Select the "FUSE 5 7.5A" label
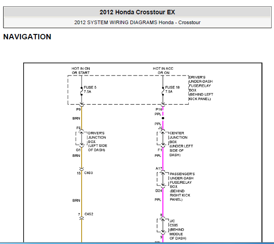The width and height of the screenshot is (274, 244). pyautogui.click(x=90, y=89)
